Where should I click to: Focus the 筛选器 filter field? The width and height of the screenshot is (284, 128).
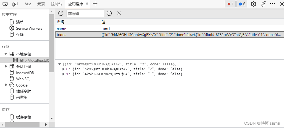pos(85,13)
